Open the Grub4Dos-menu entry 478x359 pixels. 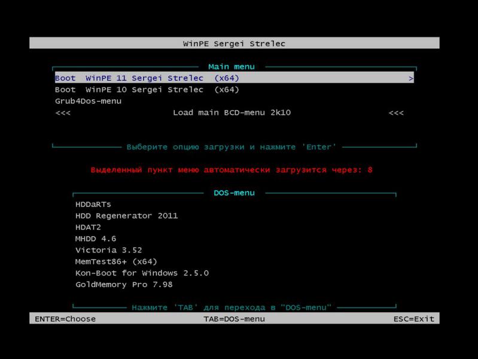88,101
